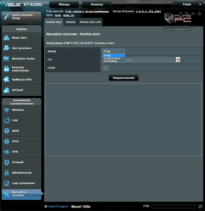Click the Wyloguj button
The height and width of the screenshot is (211, 205).
[64, 5]
